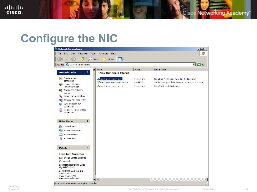Click the Intel PRO/Wireless device name cell
The height and width of the screenshot is (192, 257).
(179, 82)
